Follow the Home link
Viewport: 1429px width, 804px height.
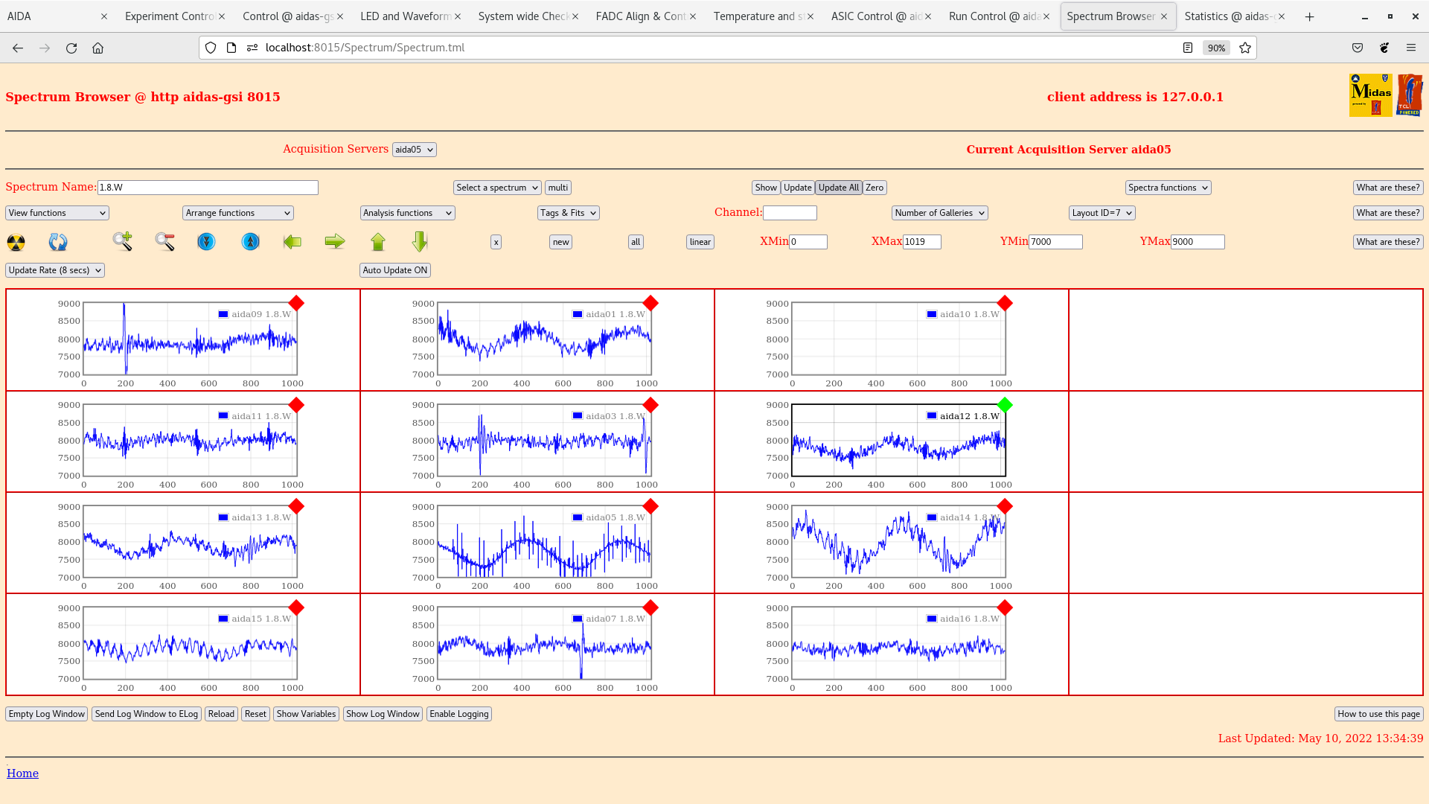[x=22, y=773]
